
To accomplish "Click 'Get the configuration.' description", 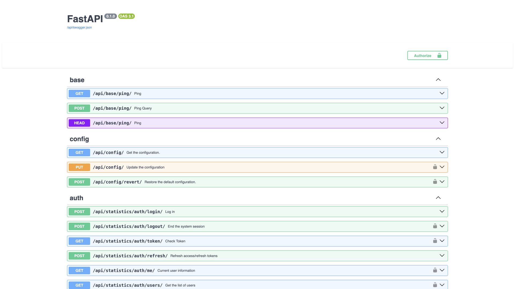I will pos(143,153).
